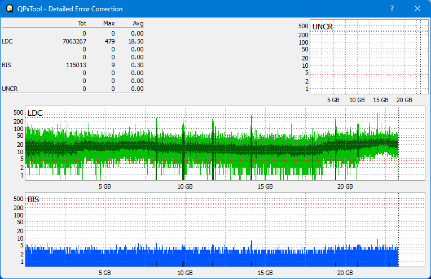Click the LDC row label in the table
The image size is (431, 279).
coord(7,41)
